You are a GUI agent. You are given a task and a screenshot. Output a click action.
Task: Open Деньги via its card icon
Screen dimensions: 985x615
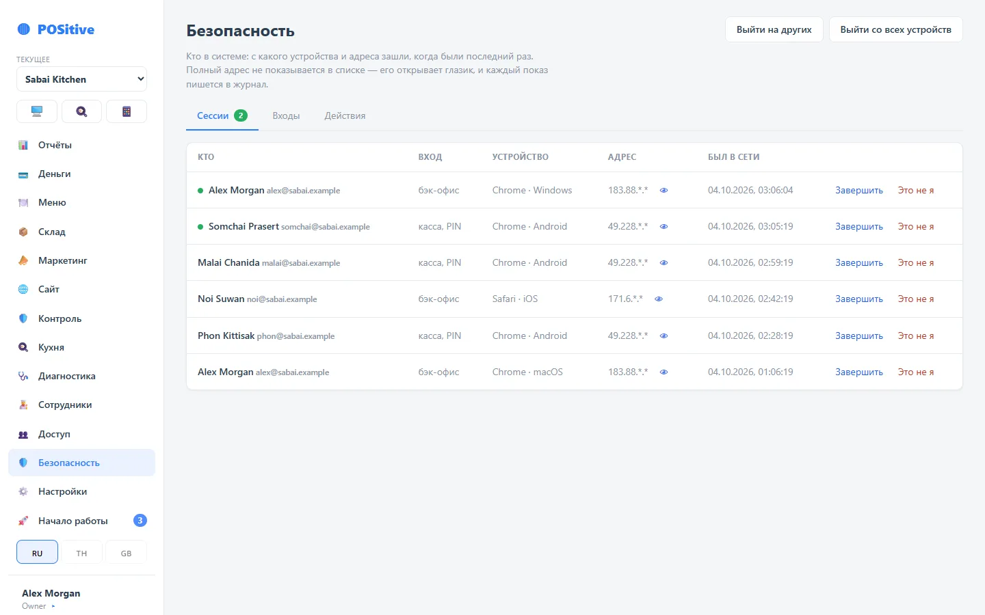pyautogui.click(x=23, y=174)
